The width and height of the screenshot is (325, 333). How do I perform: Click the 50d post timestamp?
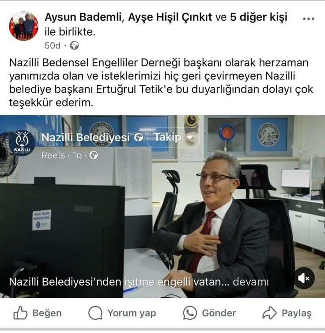tap(53, 45)
